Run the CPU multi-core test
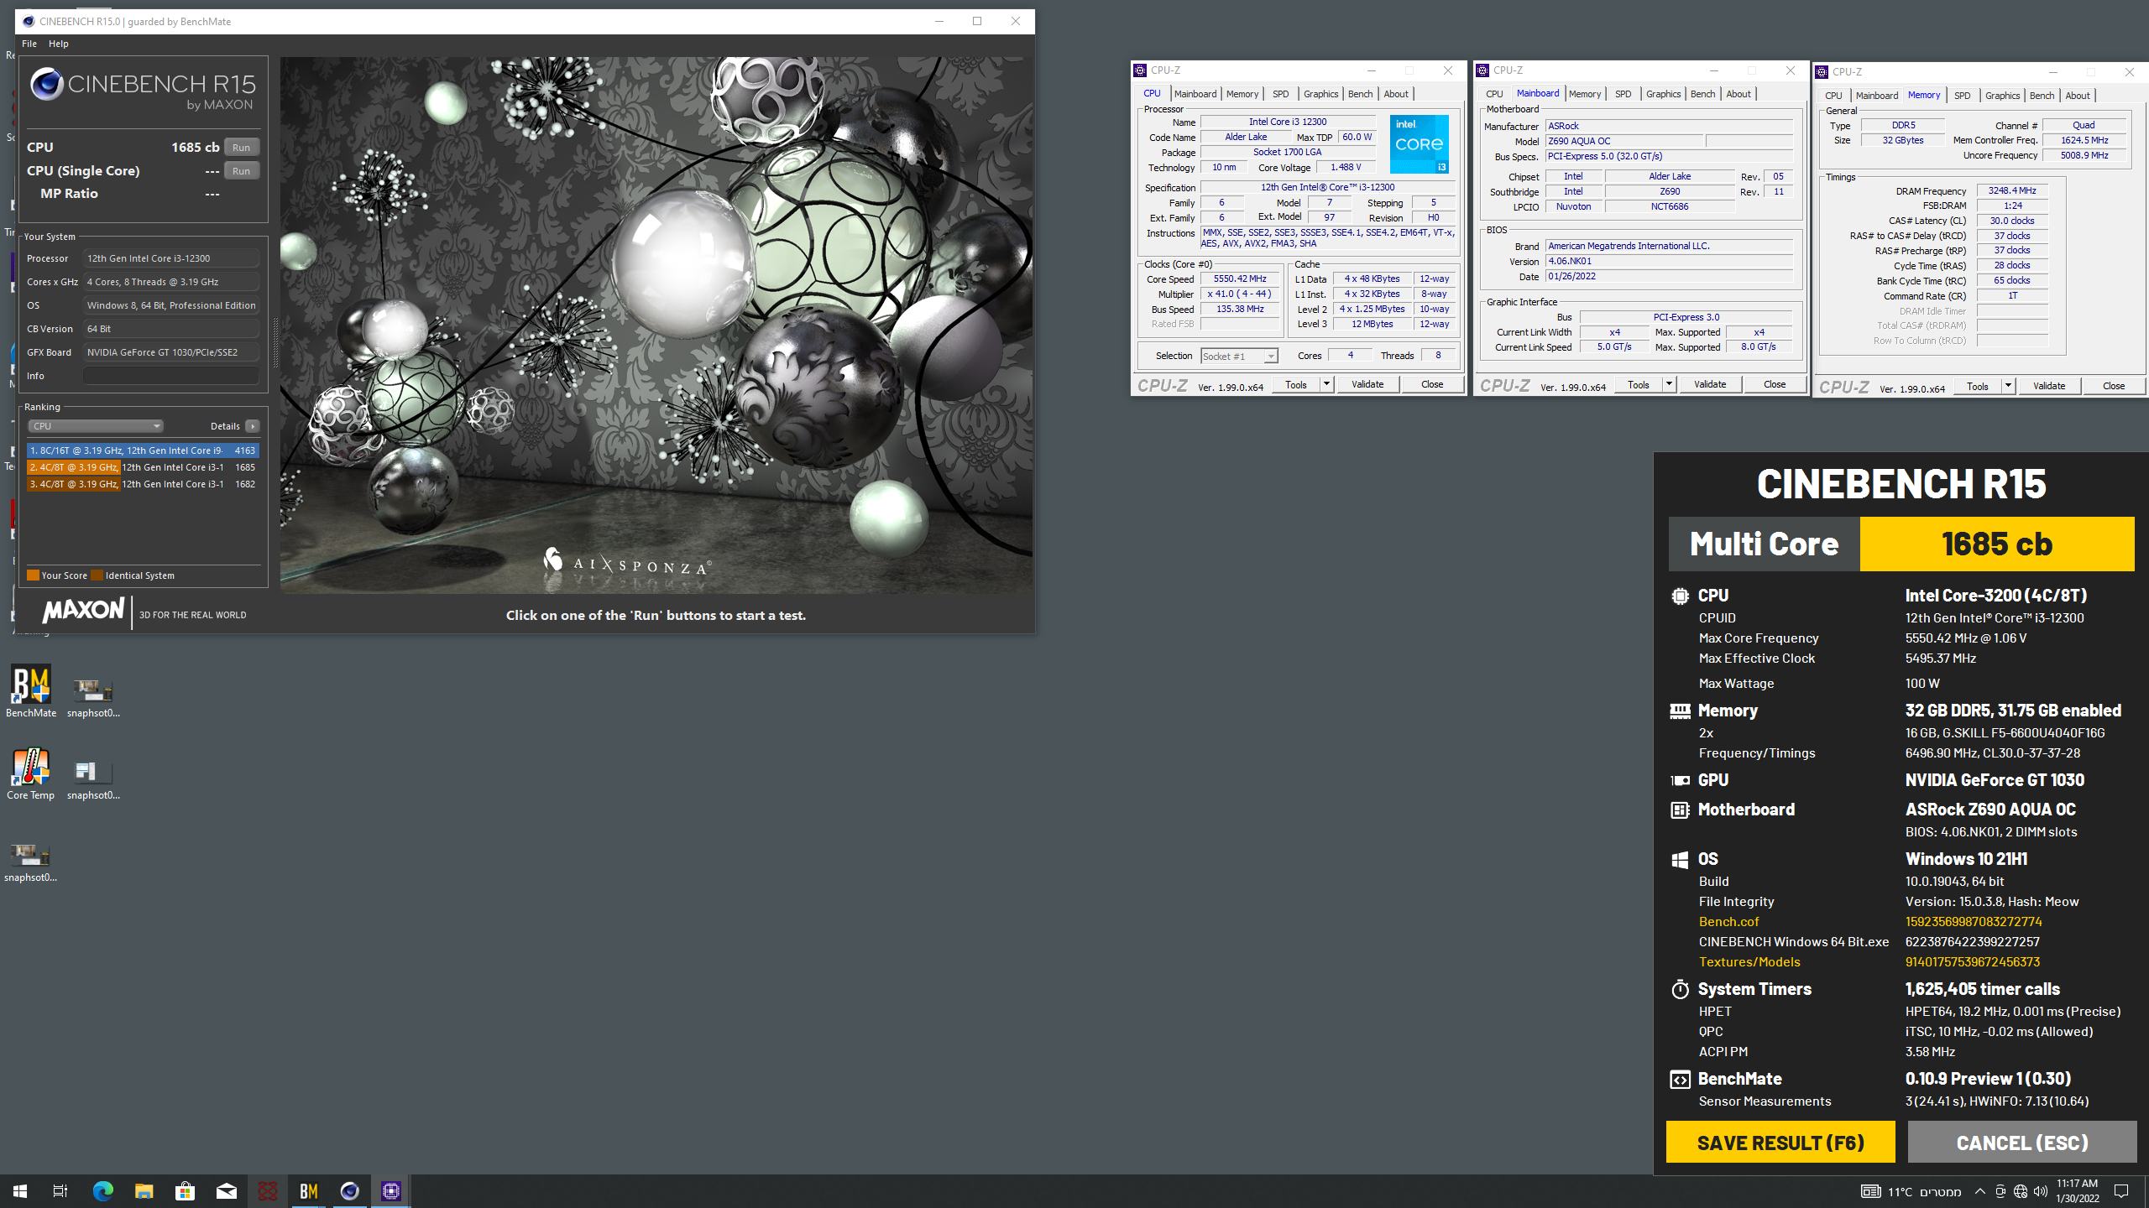The height and width of the screenshot is (1208, 2149). tap(242, 148)
